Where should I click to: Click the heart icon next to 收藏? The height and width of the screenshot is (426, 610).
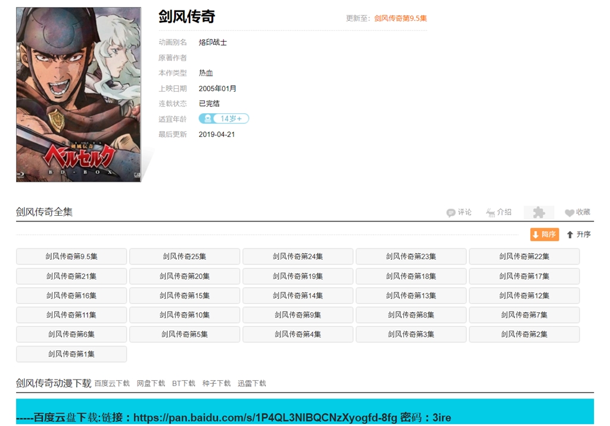click(x=569, y=213)
